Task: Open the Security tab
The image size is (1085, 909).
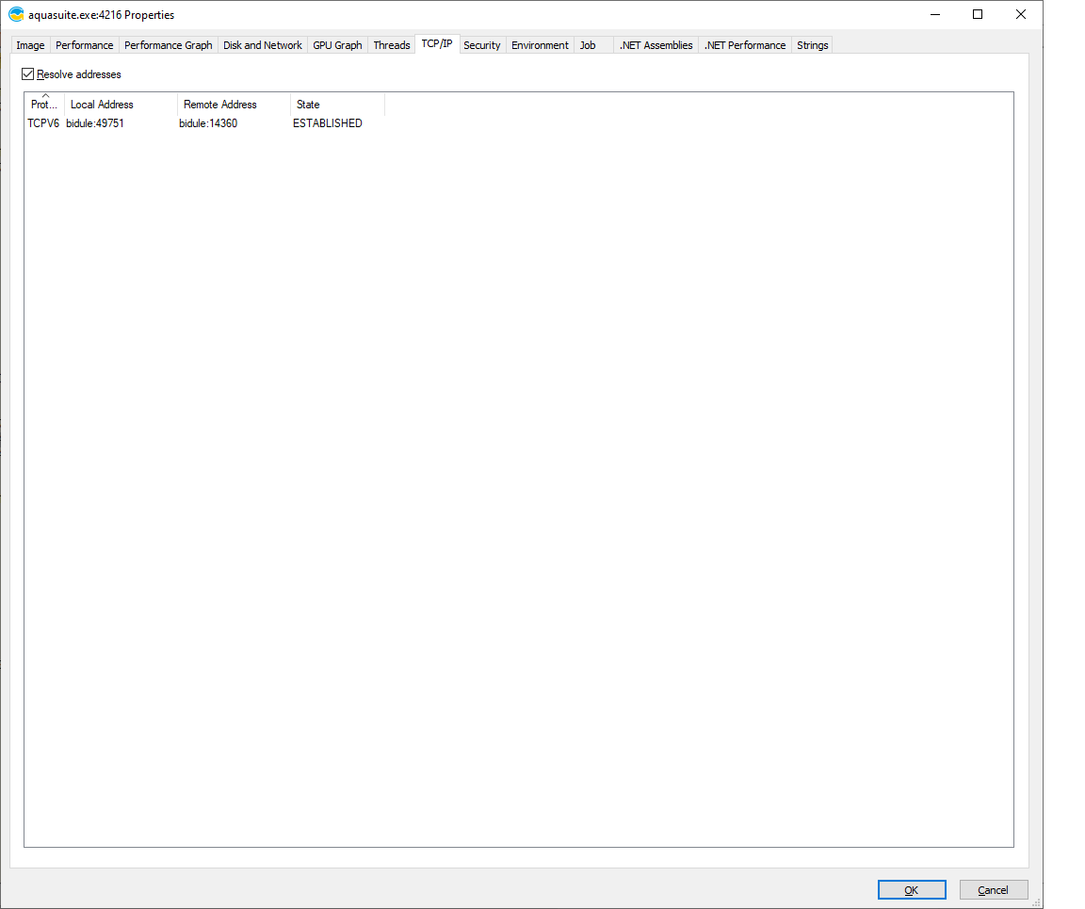Action: (481, 45)
